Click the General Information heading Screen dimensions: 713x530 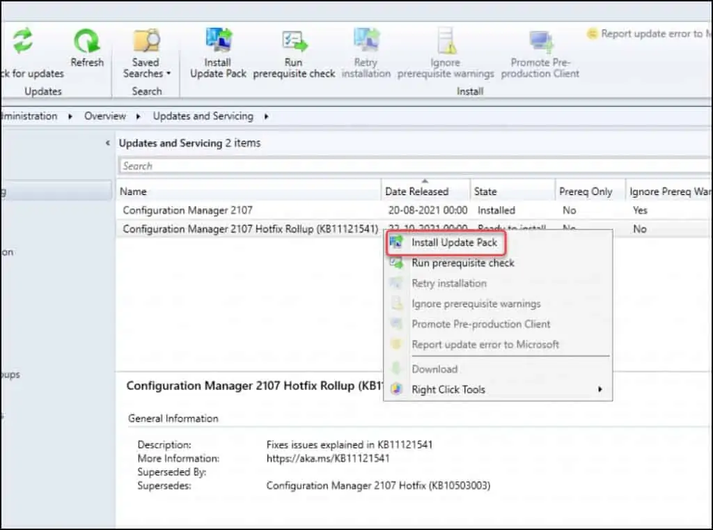tap(173, 418)
